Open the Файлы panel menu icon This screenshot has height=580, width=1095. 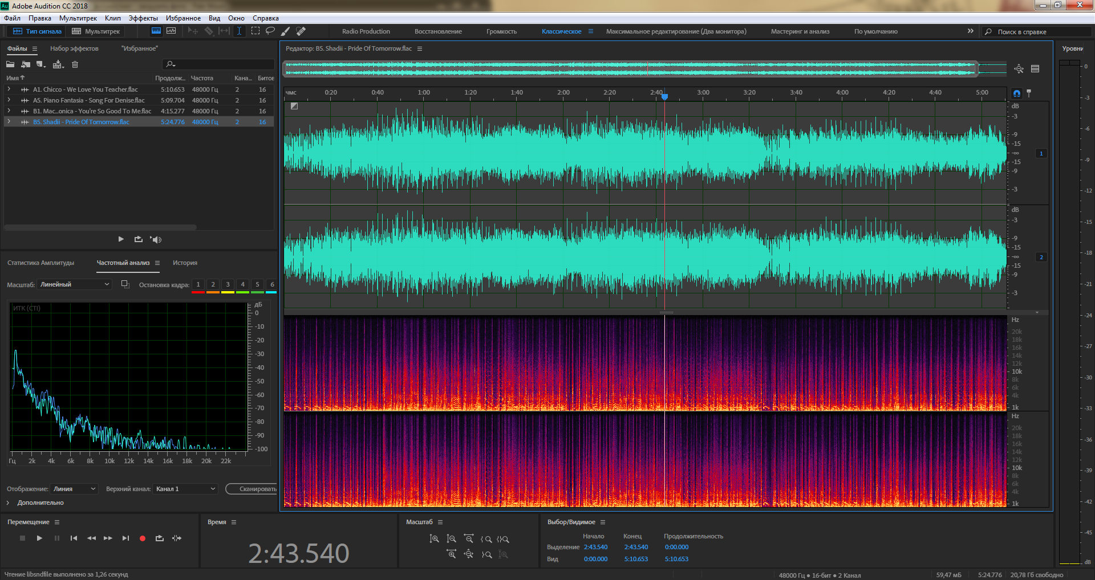(35, 48)
